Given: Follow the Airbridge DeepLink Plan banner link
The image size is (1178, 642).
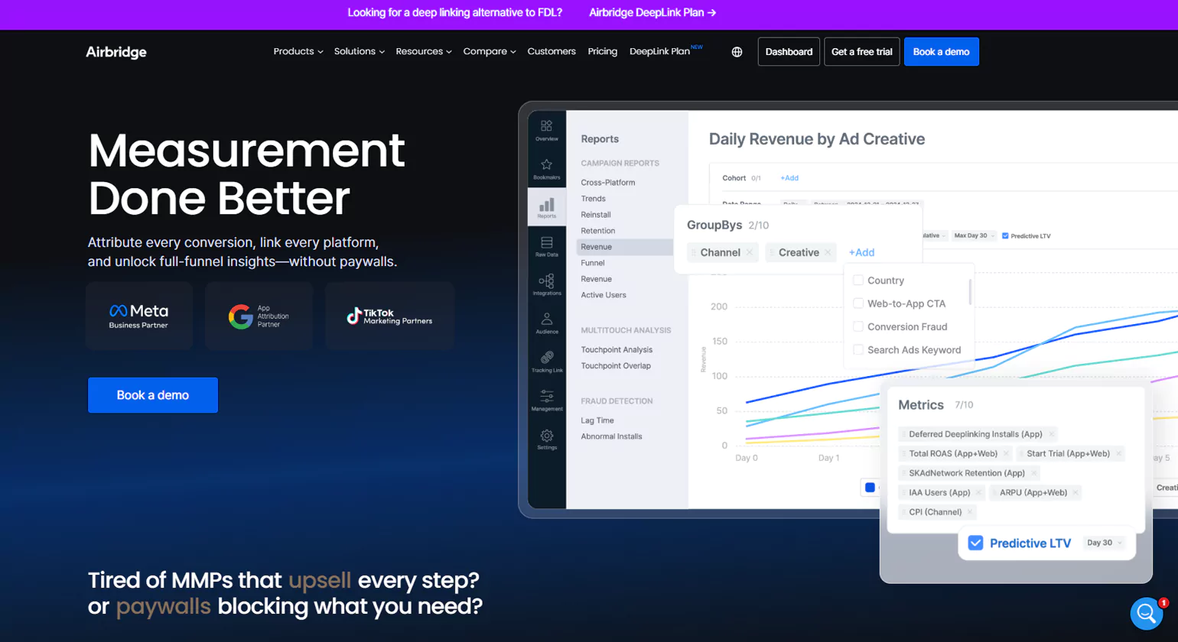Looking at the screenshot, I should click(x=652, y=13).
